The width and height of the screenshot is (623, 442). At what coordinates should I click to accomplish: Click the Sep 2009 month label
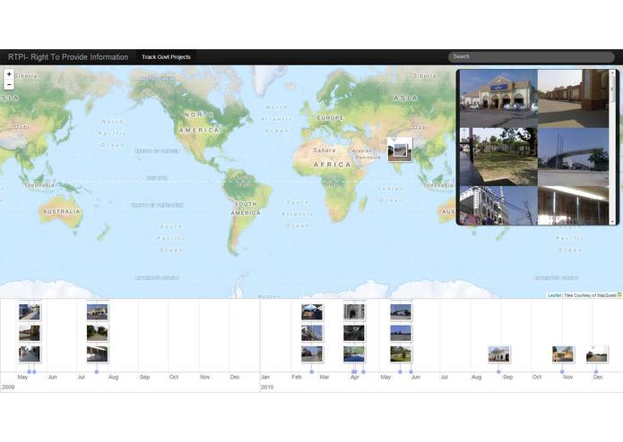144,377
